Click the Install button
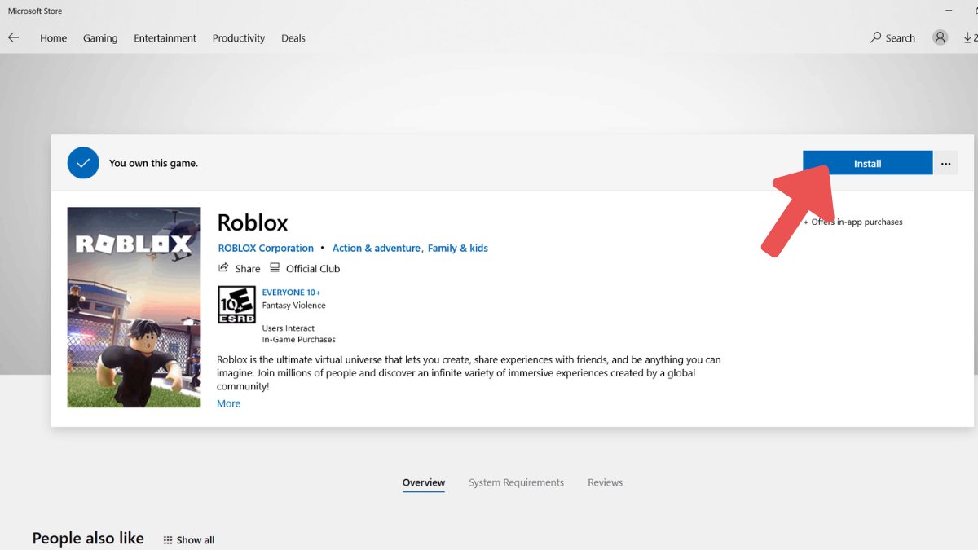Screen dimensions: 978x550 coord(867,163)
